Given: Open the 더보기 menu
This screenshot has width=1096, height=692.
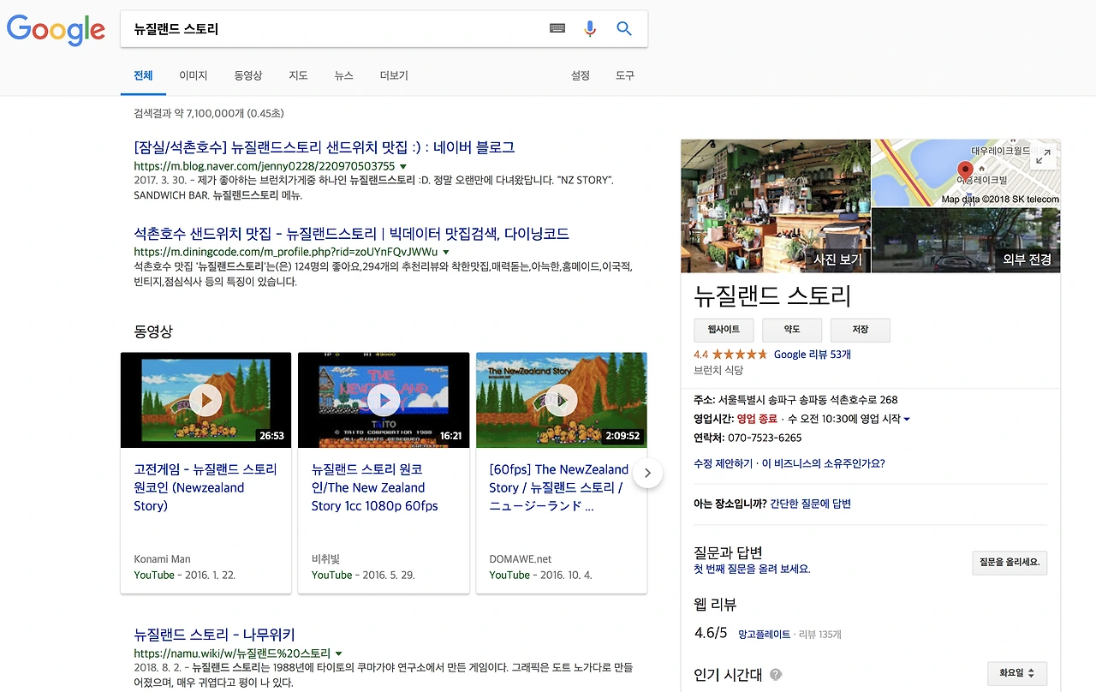Looking at the screenshot, I should pos(394,75).
